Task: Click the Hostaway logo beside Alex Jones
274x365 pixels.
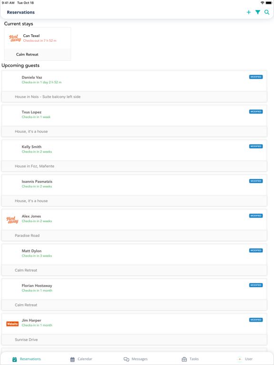Action: click(12, 220)
